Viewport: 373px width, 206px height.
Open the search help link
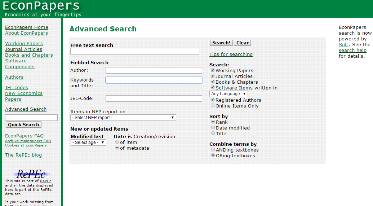point(352,50)
